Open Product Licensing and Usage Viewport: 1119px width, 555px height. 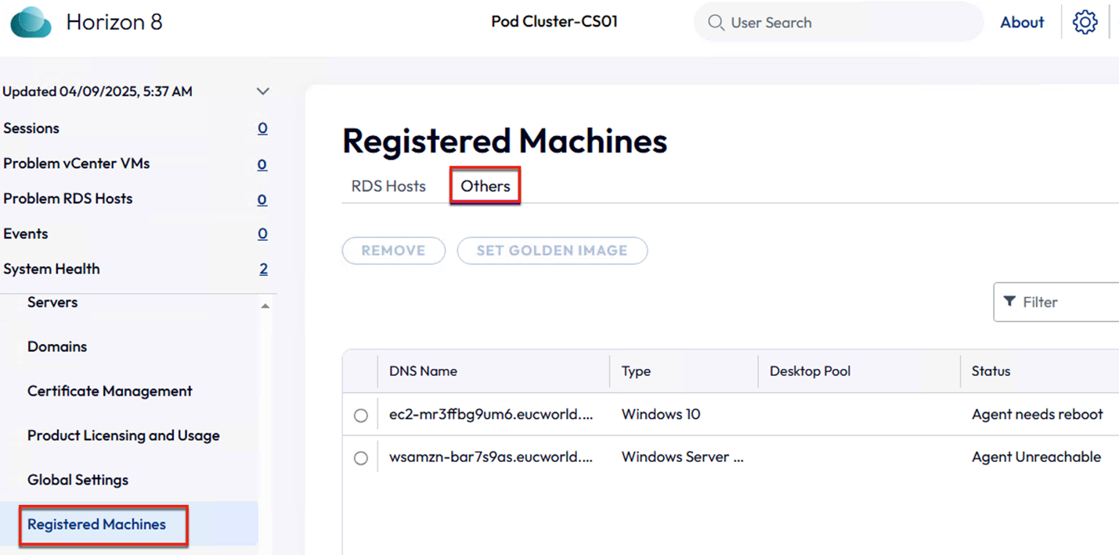click(x=124, y=435)
